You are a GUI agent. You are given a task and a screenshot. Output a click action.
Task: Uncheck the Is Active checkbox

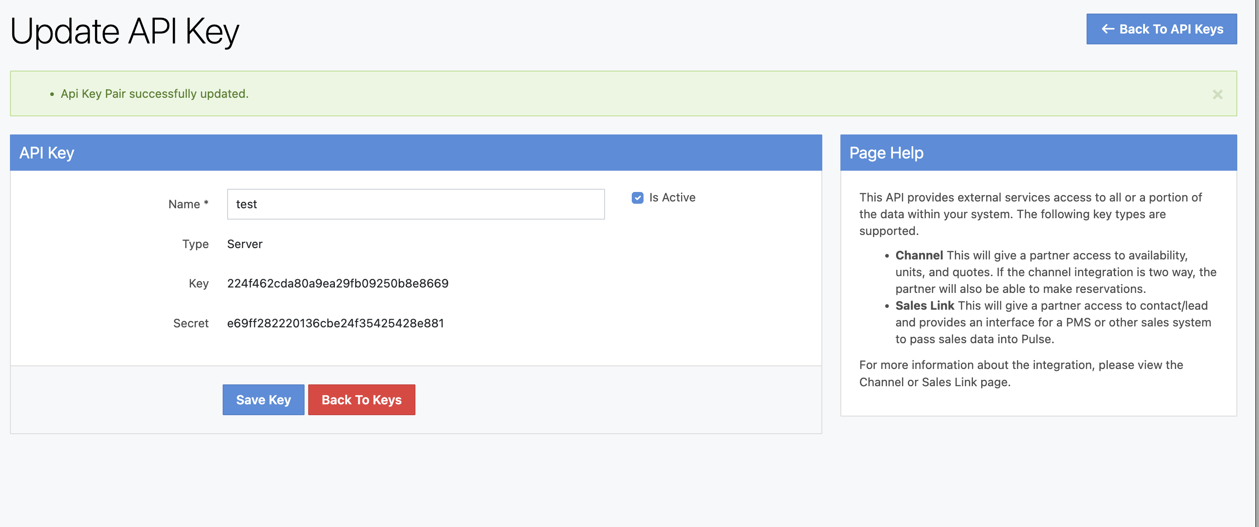637,197
